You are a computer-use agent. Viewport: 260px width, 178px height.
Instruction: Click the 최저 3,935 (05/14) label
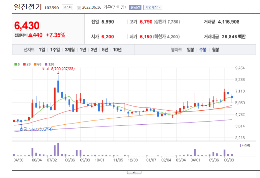pos(36,129)
